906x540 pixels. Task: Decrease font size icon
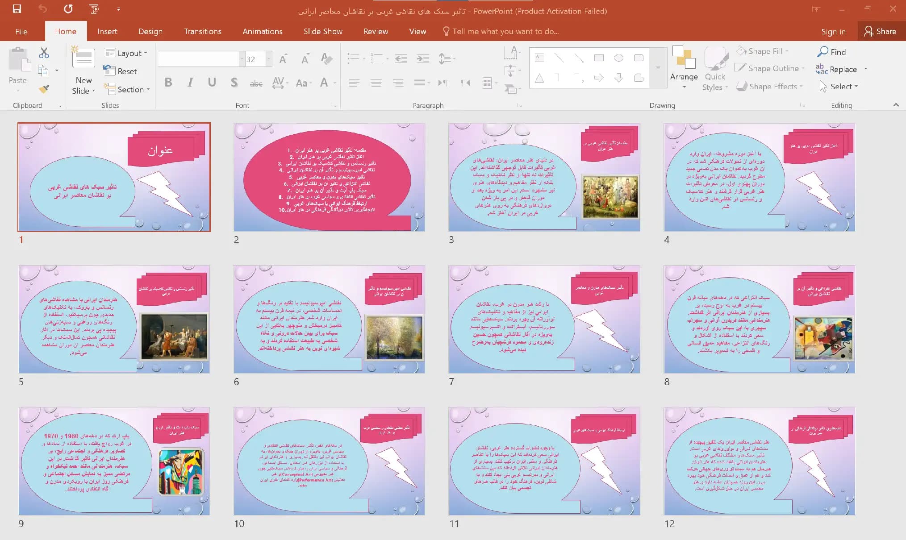[x=305, y=59]
